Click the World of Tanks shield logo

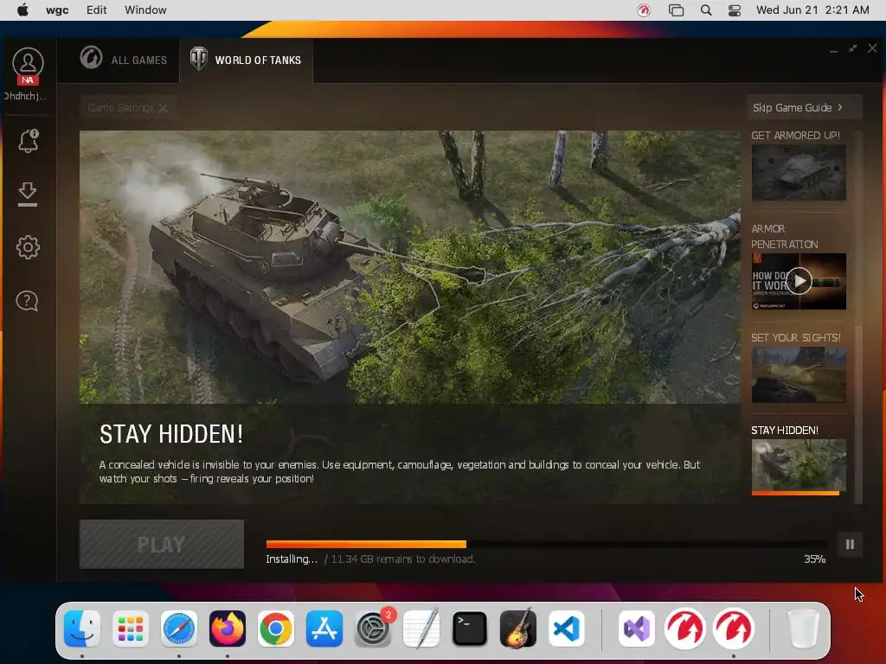(198, 59)
